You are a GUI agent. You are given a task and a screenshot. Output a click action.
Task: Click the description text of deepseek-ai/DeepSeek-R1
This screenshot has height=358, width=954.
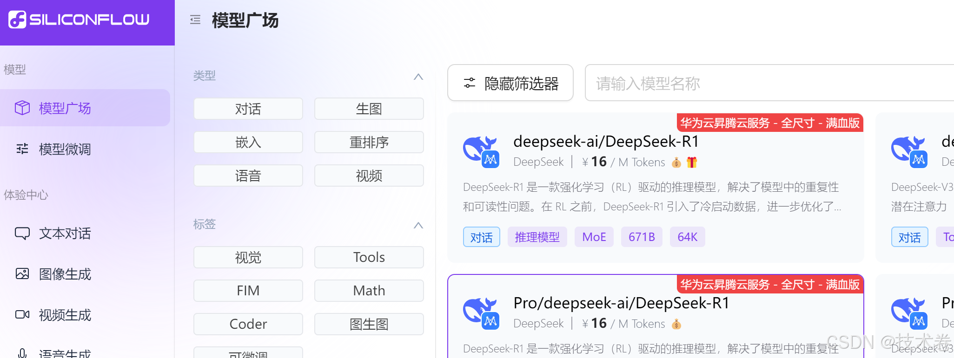pos(652,197)
